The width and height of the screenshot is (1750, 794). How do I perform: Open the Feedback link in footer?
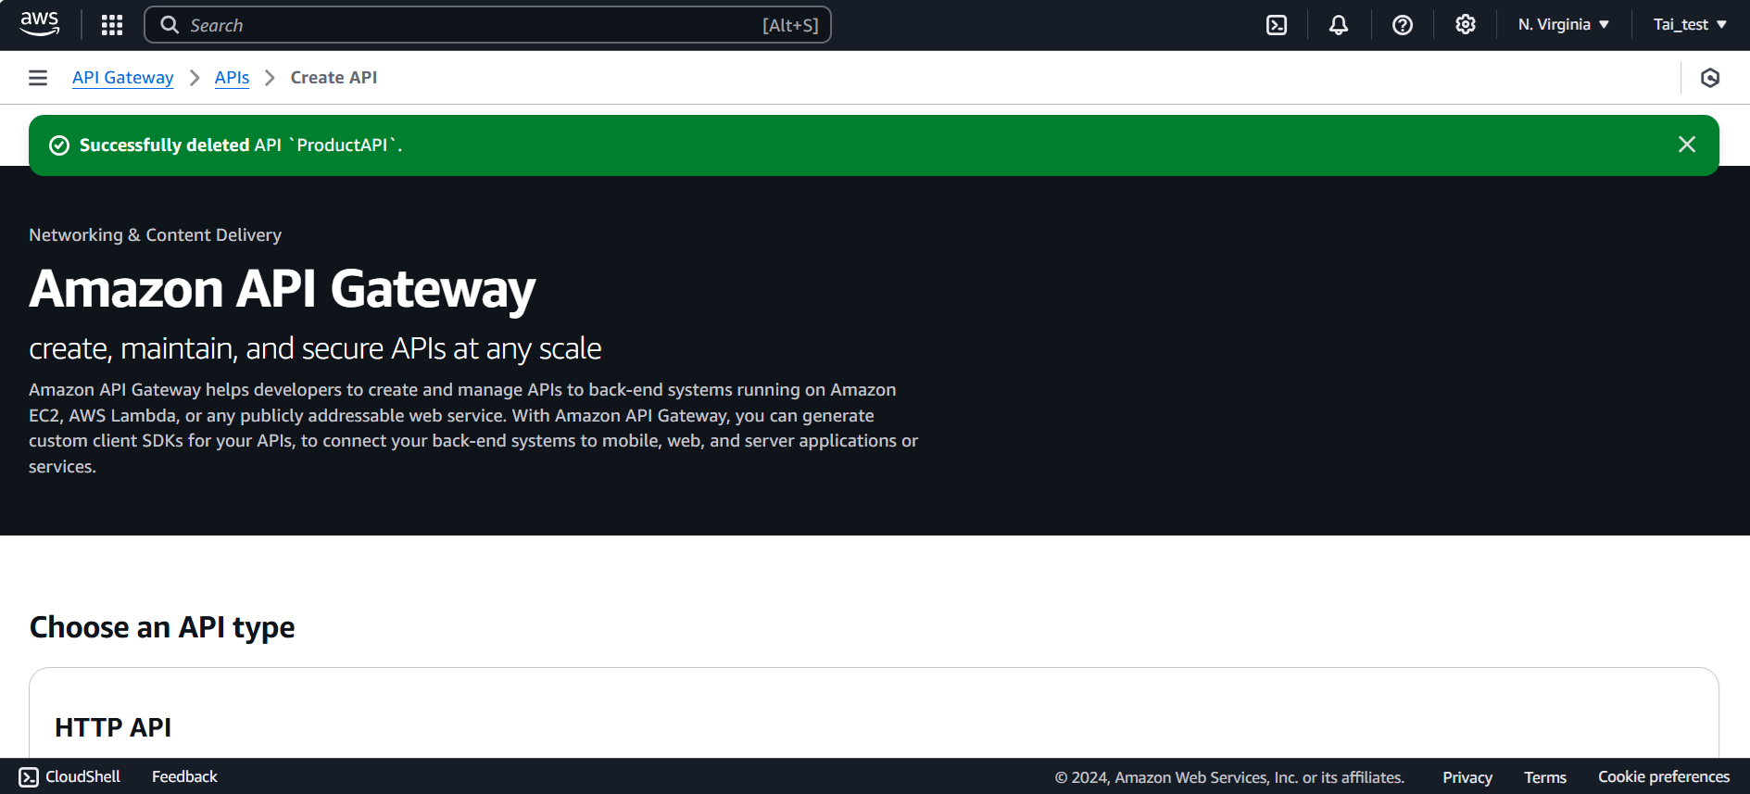tap(184, 776)
